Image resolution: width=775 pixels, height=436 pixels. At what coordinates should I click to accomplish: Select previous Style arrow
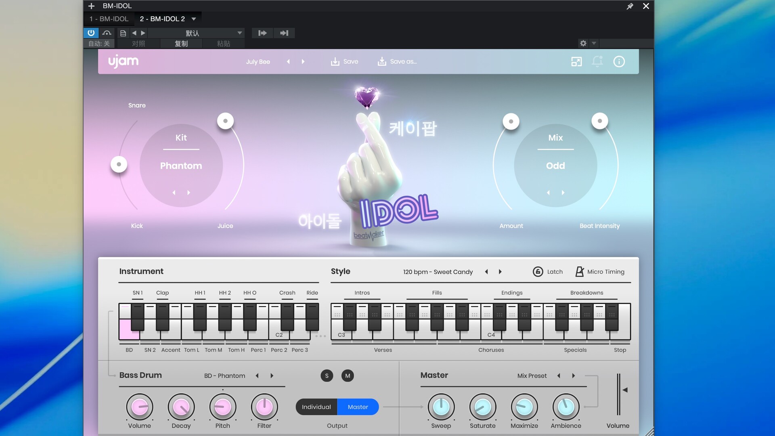(486, 272)
